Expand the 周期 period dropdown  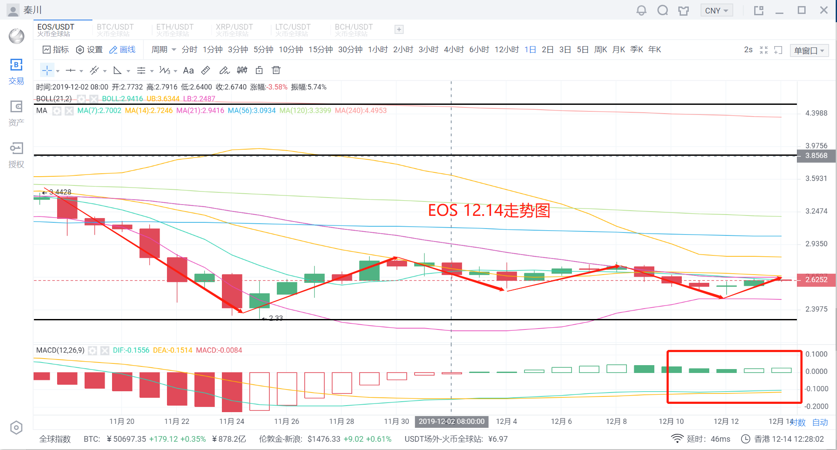click(x=163, y=50)
